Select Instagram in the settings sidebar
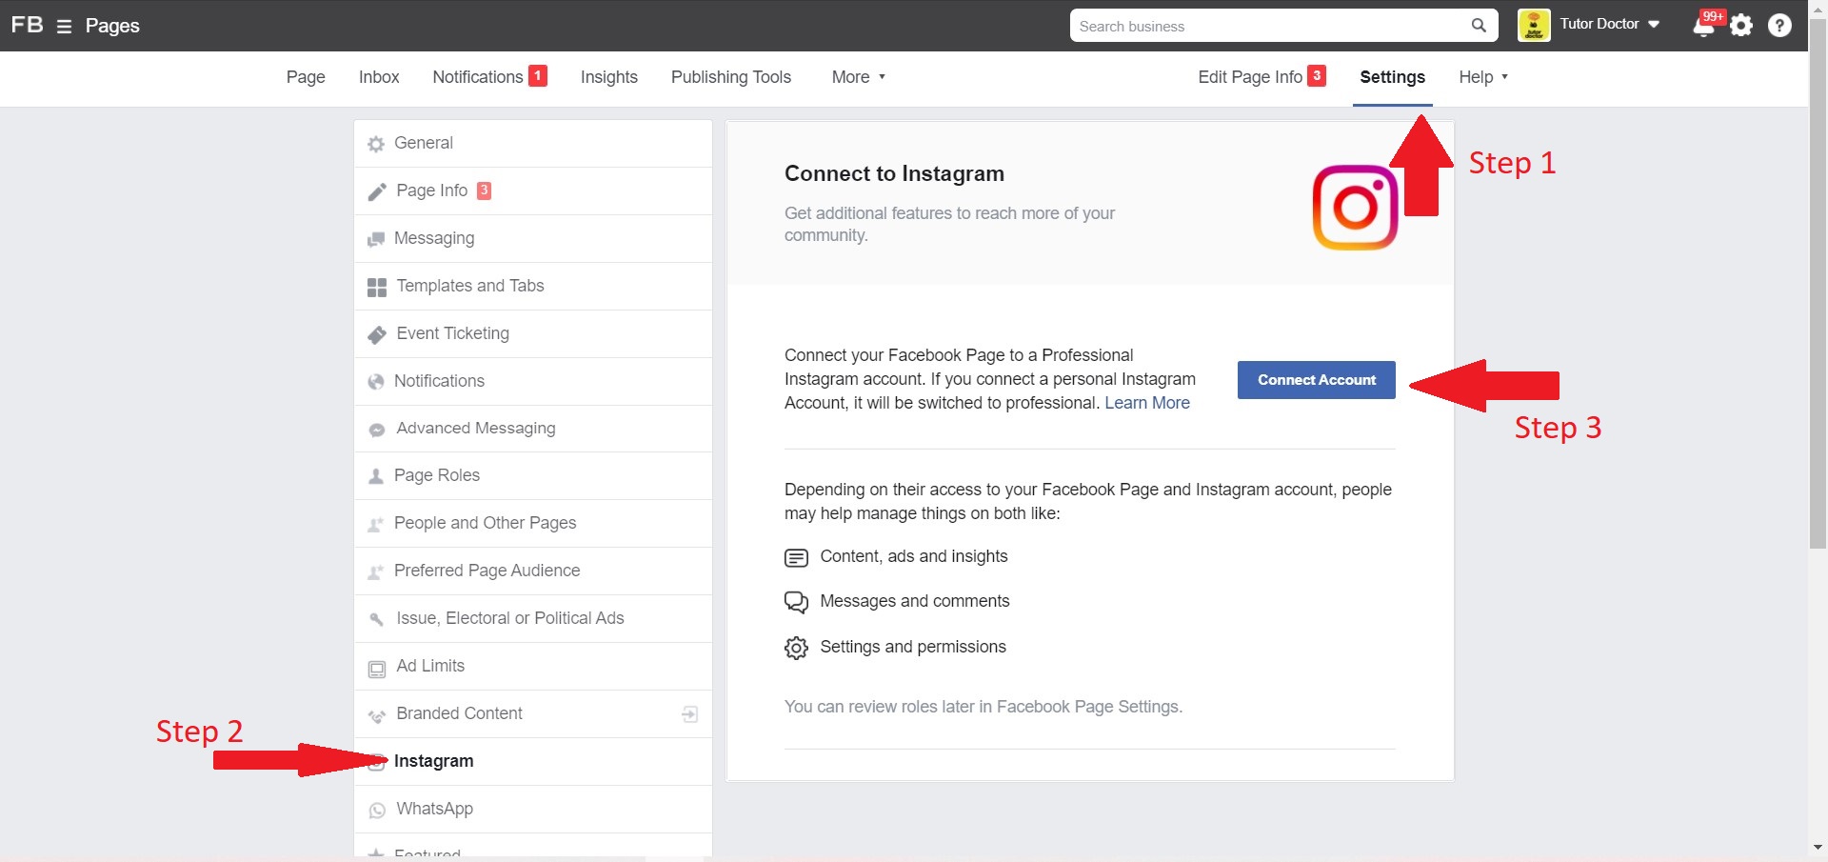The width and height of the screenshot is (1828, 862). pyautogui.click(x=533, y=762)
